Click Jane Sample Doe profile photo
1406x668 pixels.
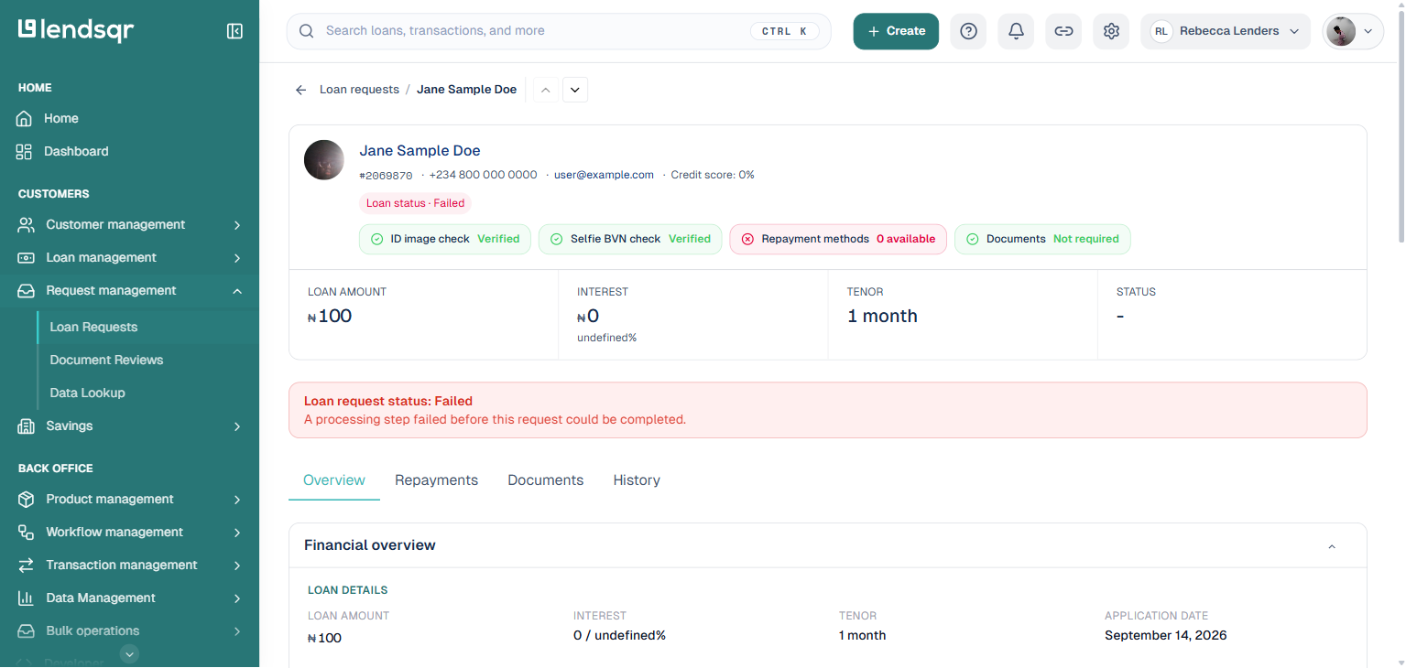point(324,160)
